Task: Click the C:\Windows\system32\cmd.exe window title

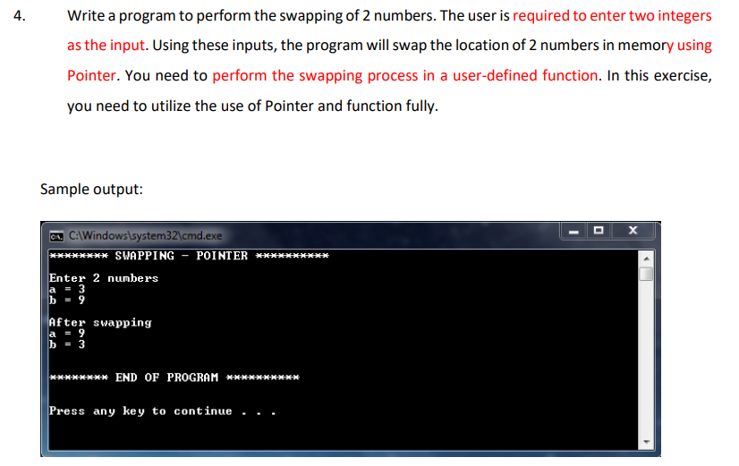Action: (145, 235)
